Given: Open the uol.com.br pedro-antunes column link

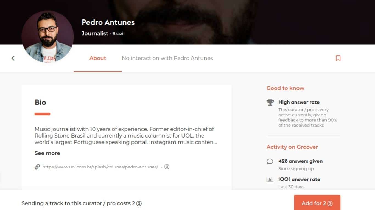Looking at the screenshot, I should click(100, 167).
